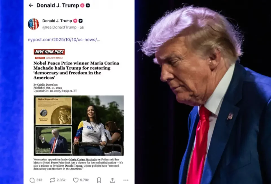Select the Politics tag label
The image size is (271, 184).
40,58
